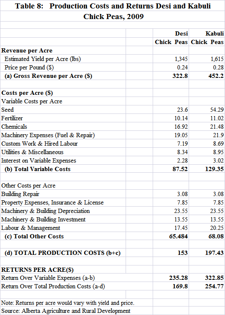Click Machinery Expenses (Fuel & Repair) label
Screen dimensions: 225x315
tap(48, 135)
